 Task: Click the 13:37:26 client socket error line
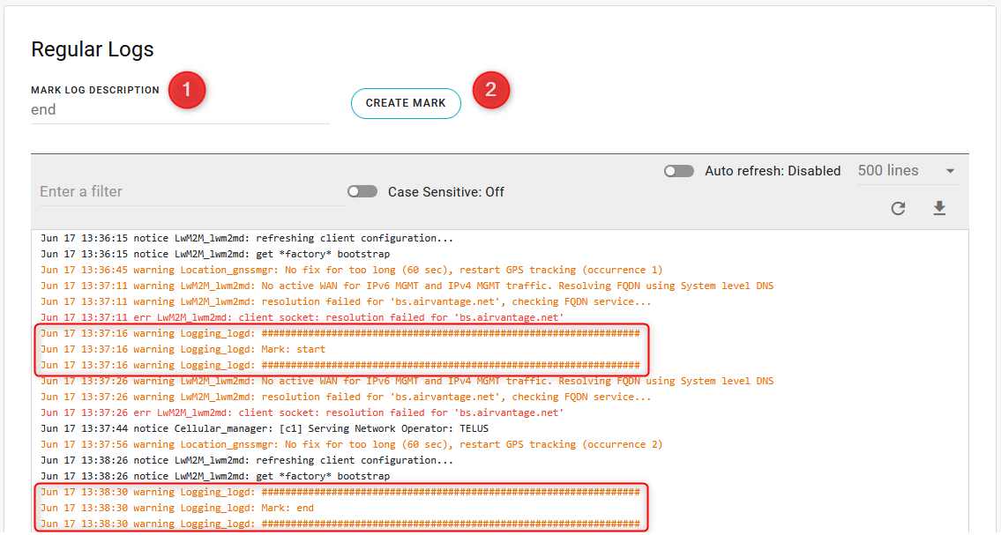click(302, 412)
